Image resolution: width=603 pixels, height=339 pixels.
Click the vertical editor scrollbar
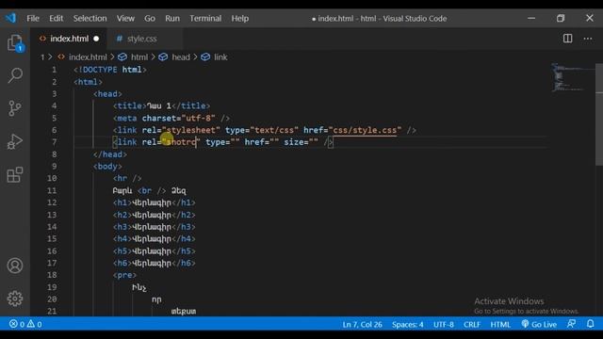point(599,115)
